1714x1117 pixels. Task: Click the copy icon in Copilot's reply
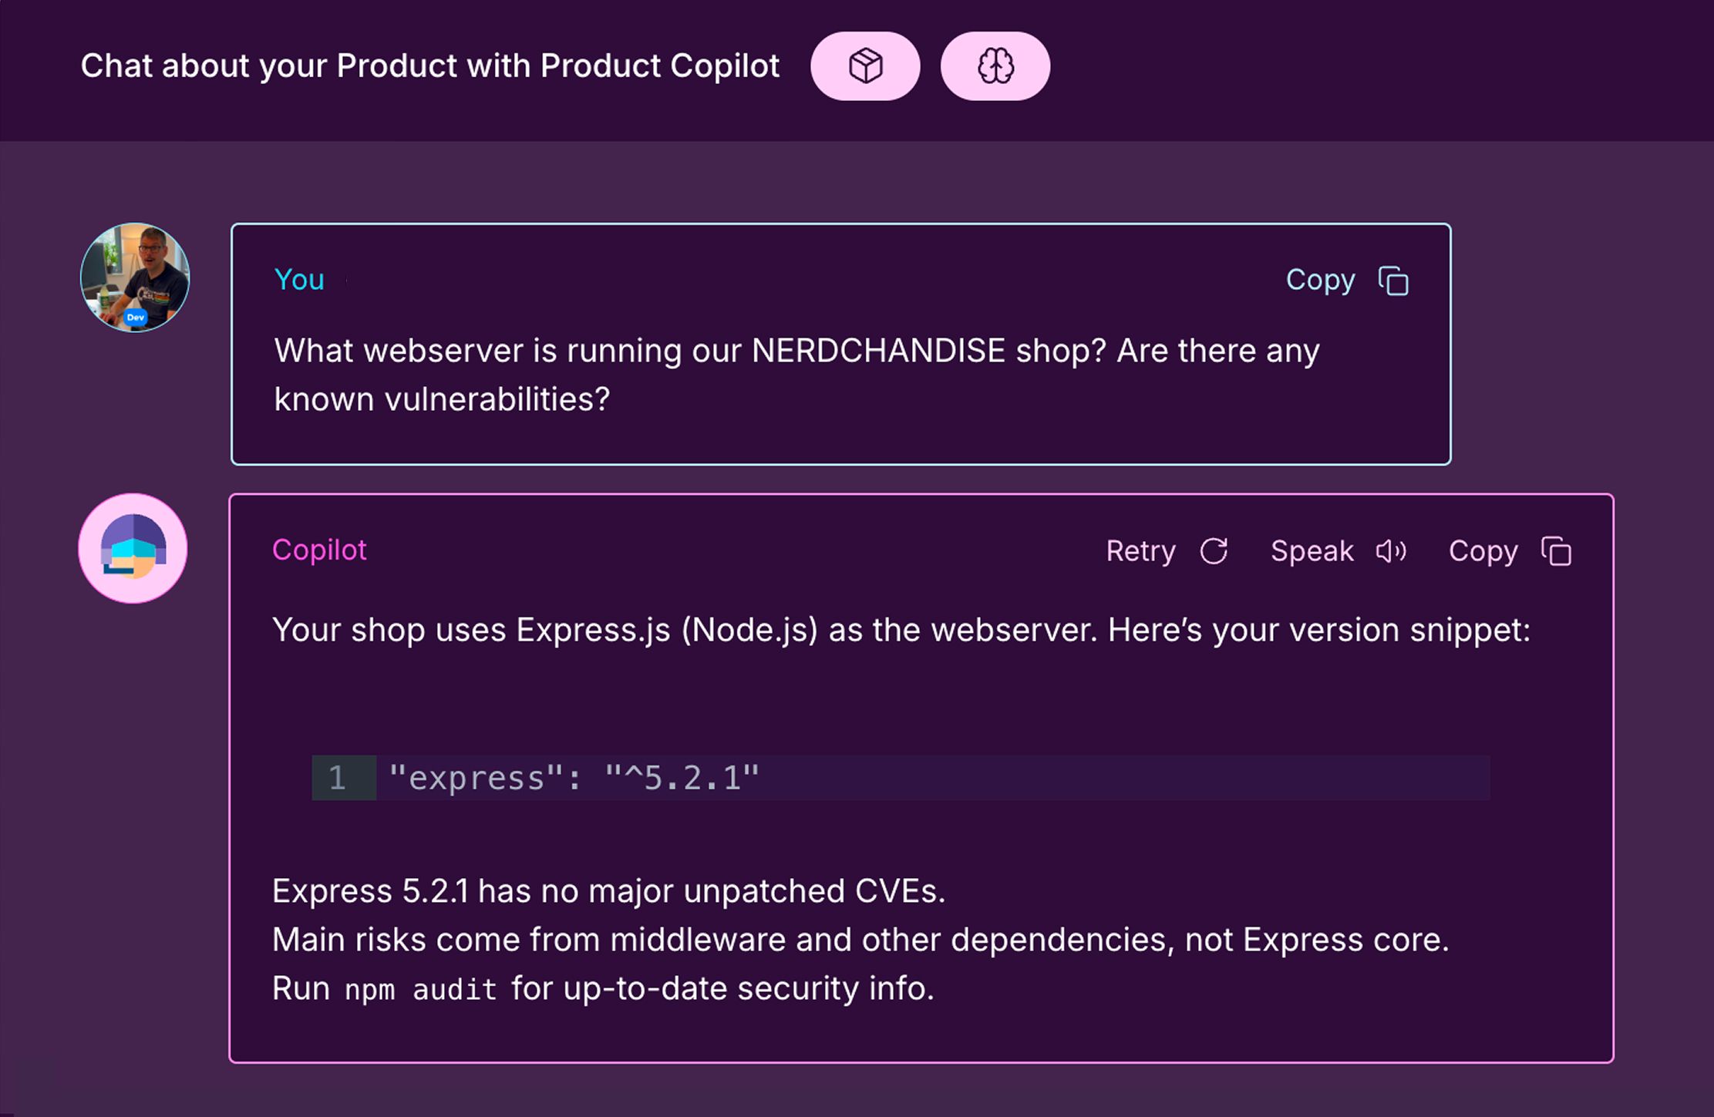click(x=1556, y=551)
